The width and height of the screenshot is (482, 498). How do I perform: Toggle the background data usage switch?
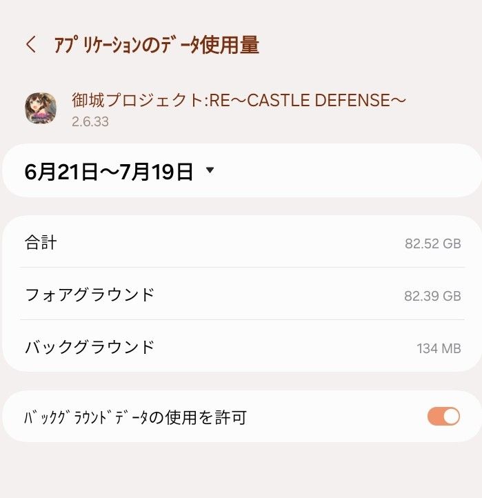[443, 417]
